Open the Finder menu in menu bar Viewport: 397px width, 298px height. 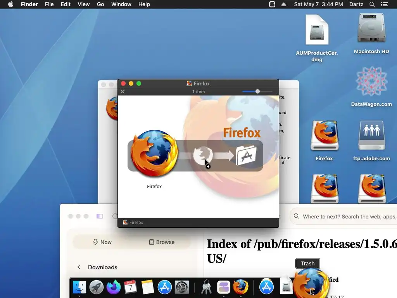click(x=29, y=4)
